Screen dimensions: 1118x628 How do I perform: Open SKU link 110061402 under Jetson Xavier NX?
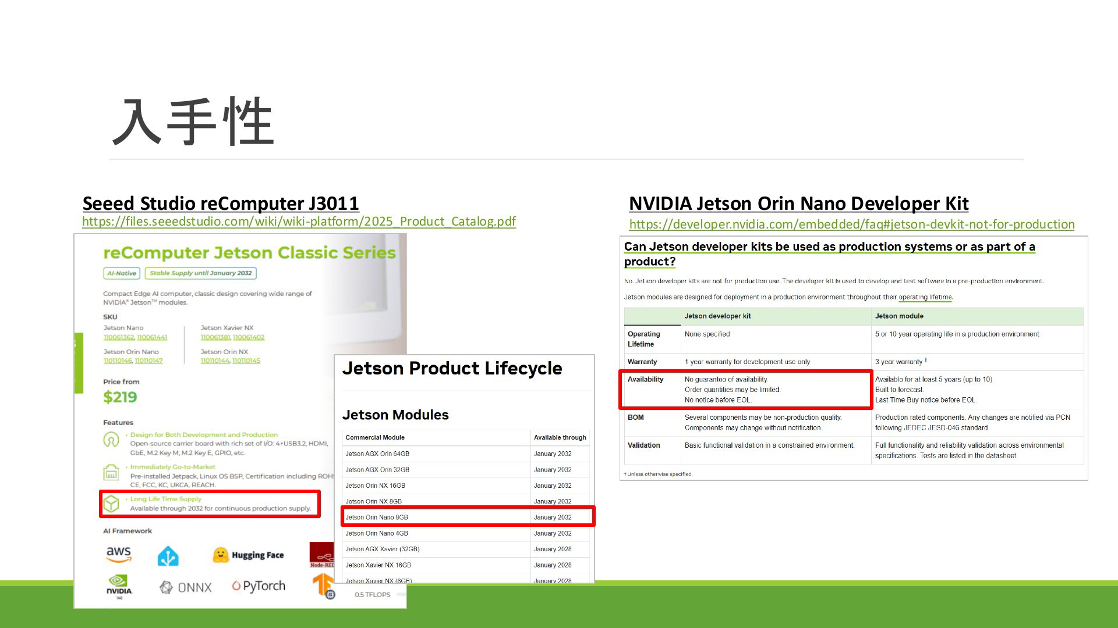[249, 337]
